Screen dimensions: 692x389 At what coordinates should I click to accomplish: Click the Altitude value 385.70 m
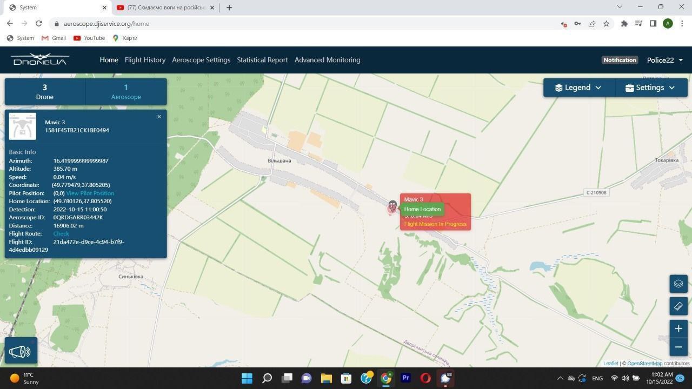[x=65, y=169]
